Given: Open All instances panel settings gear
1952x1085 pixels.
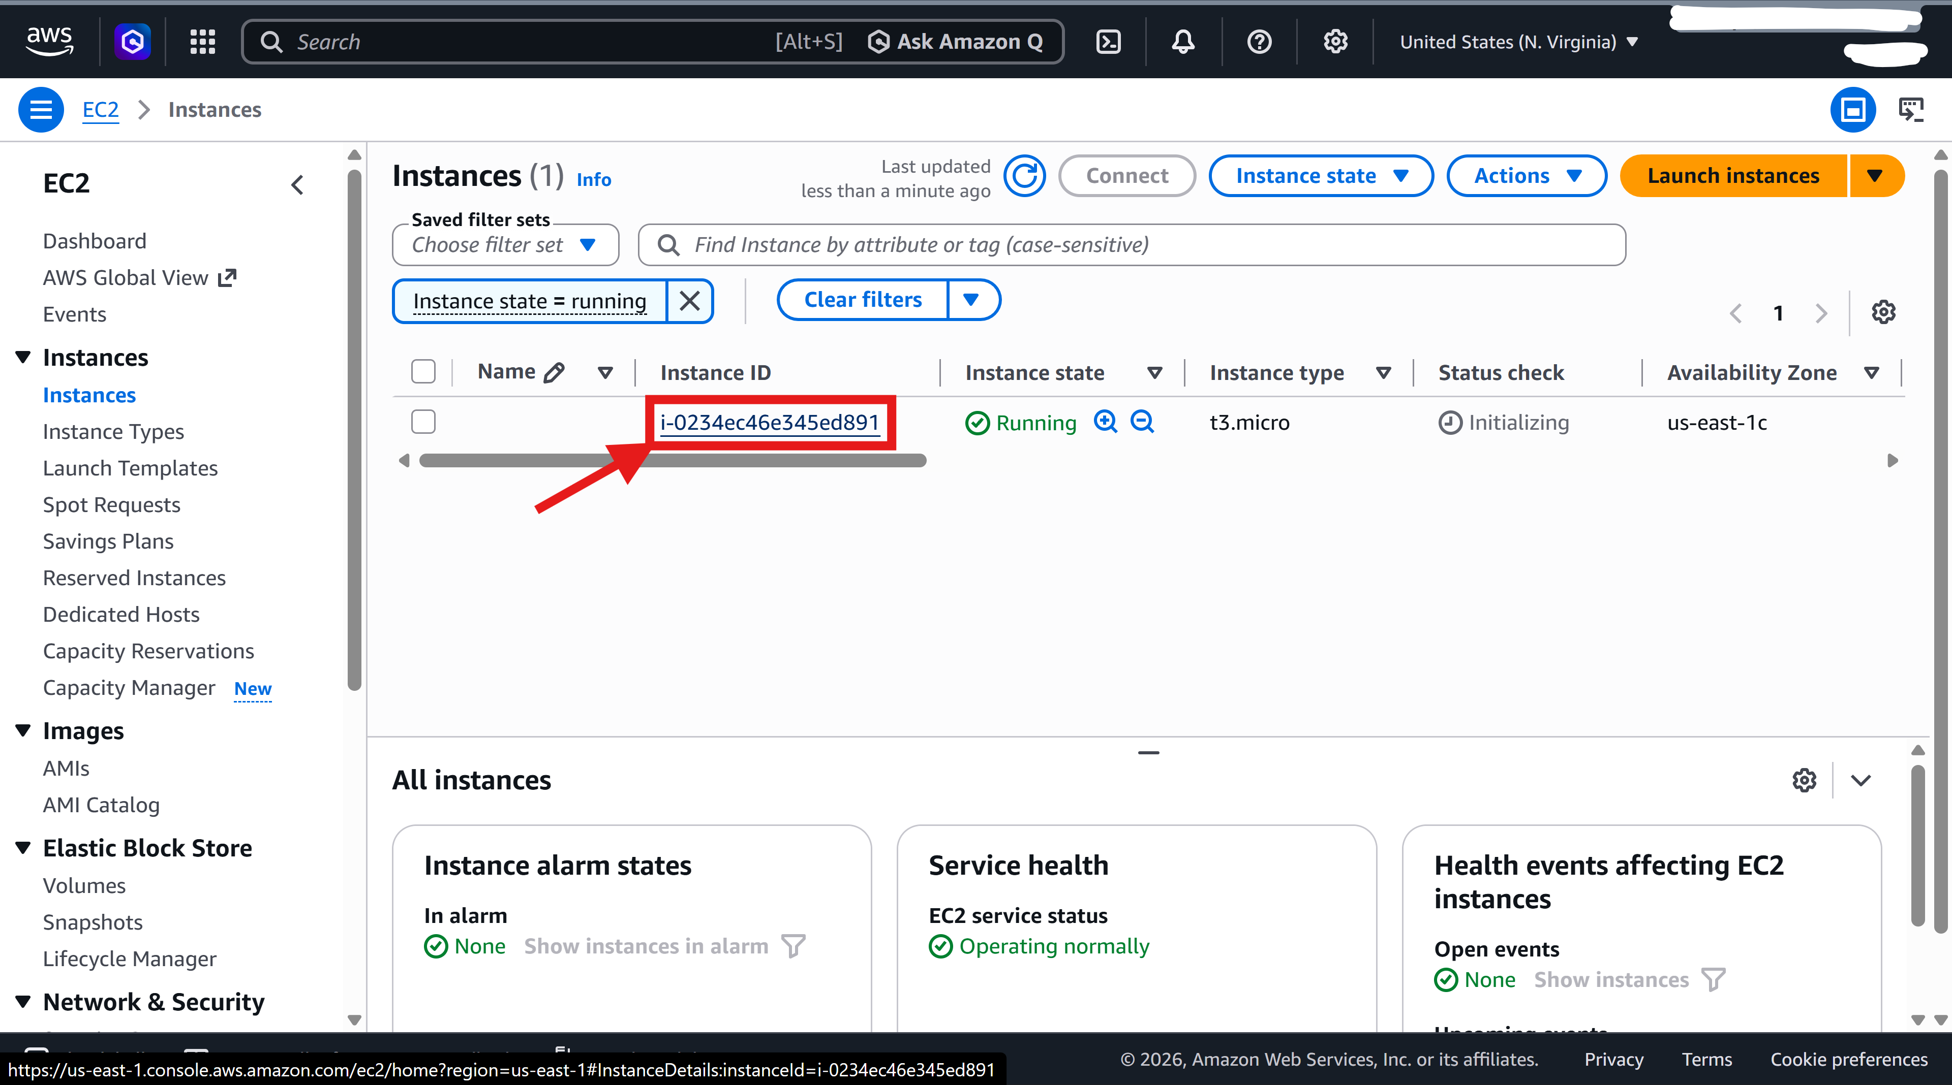Looking at the screenshot, I should 1804,780.
